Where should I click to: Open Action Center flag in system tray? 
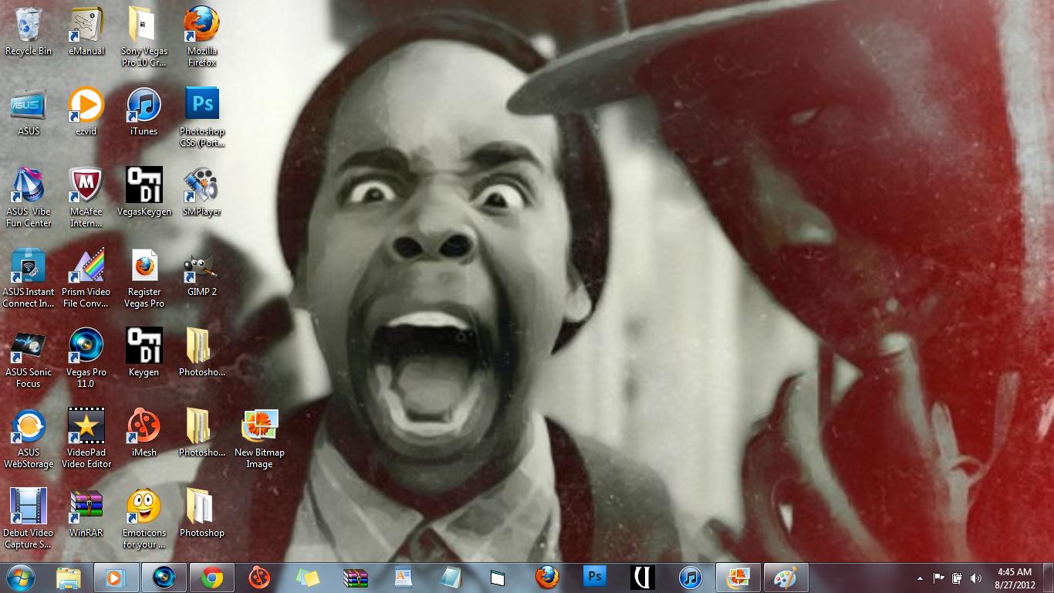(939, 578)
